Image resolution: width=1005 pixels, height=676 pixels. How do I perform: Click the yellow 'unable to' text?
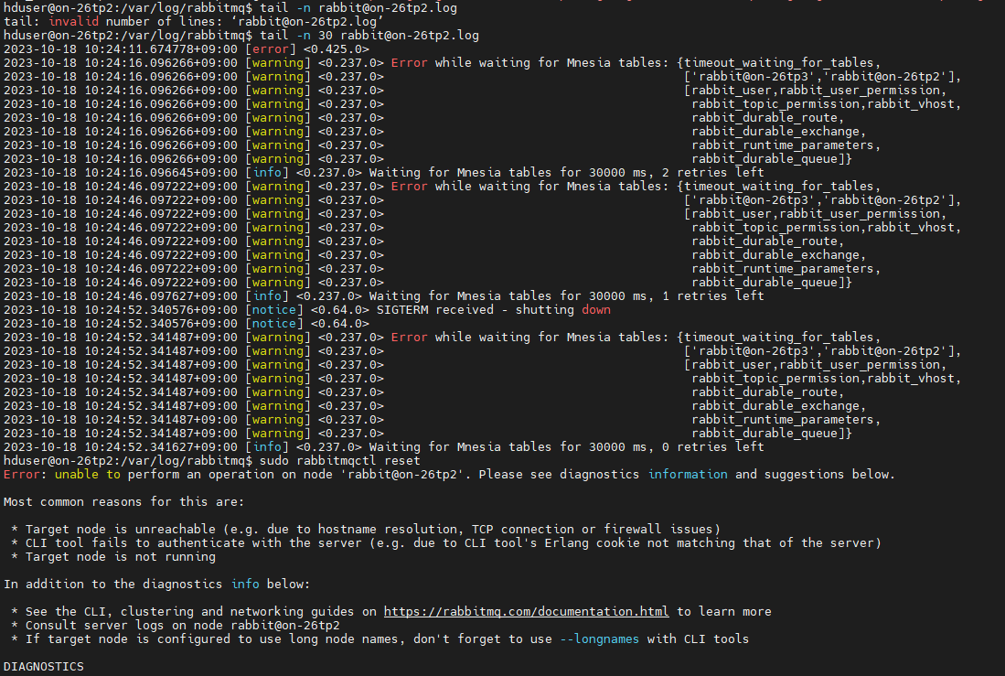[88, 475]
